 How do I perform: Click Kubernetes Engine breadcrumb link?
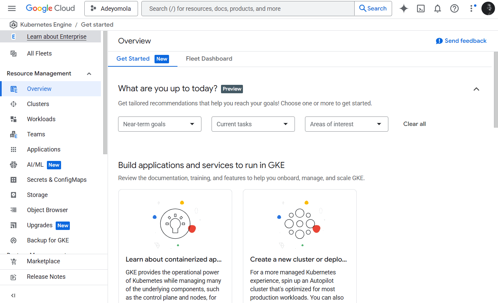click(x=46, y=25)
